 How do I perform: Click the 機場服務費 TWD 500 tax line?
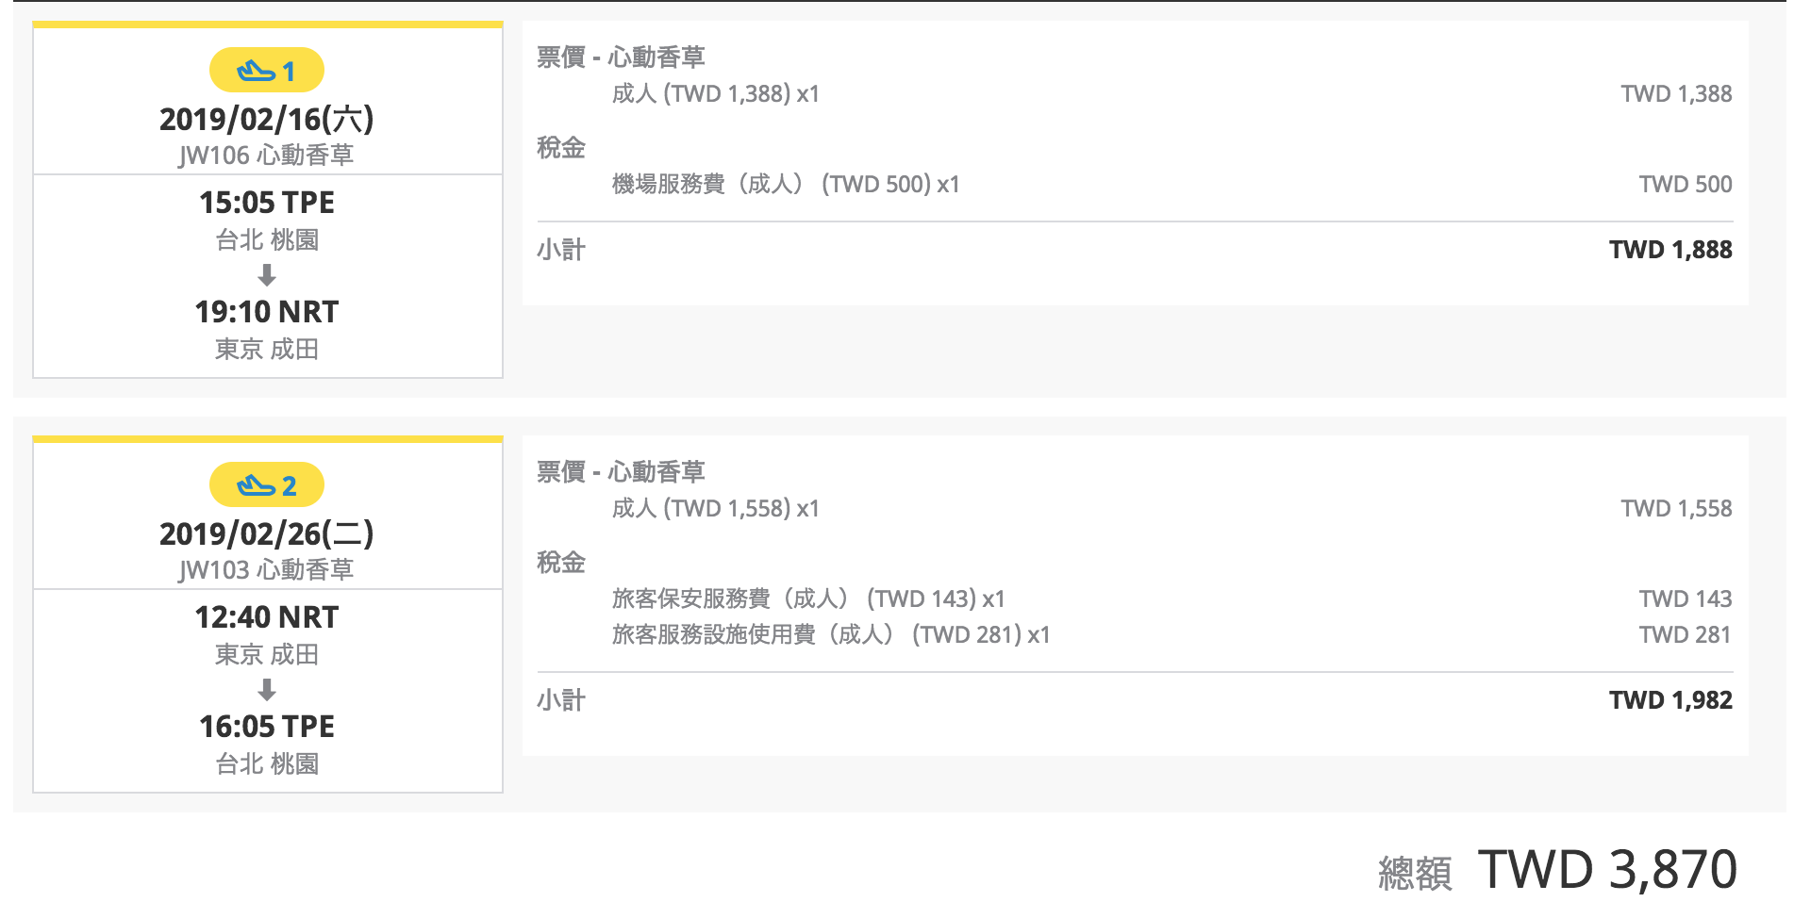pyautogui.click(x=1172, y=185)
